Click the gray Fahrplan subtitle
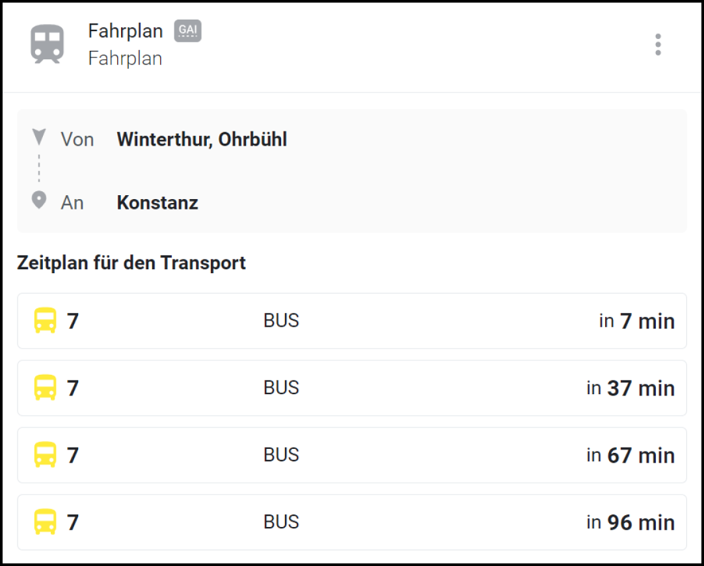This screenshot has height=566, width=704. point(125,59)
